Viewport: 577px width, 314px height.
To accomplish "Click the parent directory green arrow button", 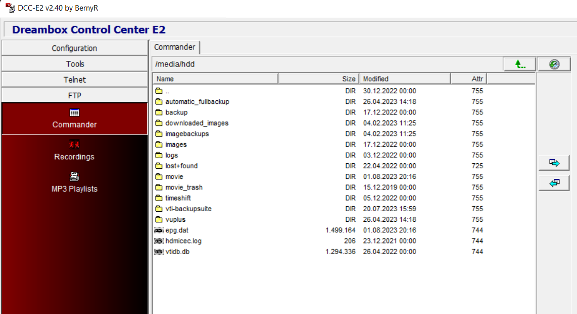I will point(519,64).
